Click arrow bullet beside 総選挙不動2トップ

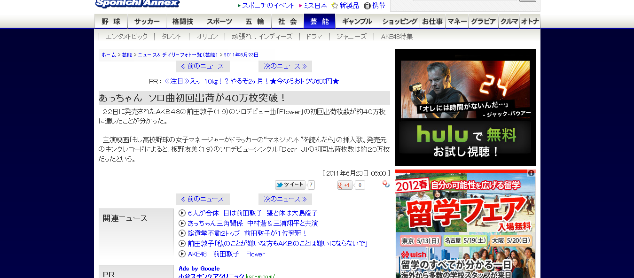[182, 233]
